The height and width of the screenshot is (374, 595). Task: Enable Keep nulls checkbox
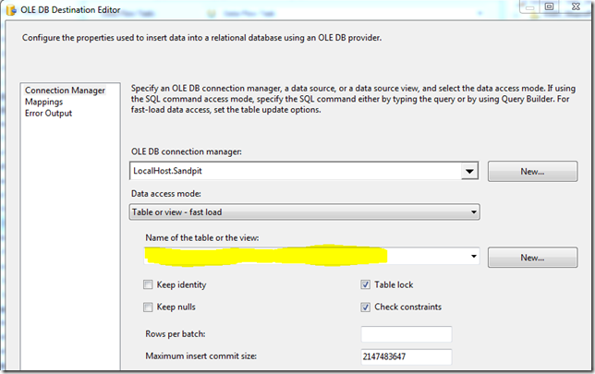pyautogui.click(x=148, y=307)
